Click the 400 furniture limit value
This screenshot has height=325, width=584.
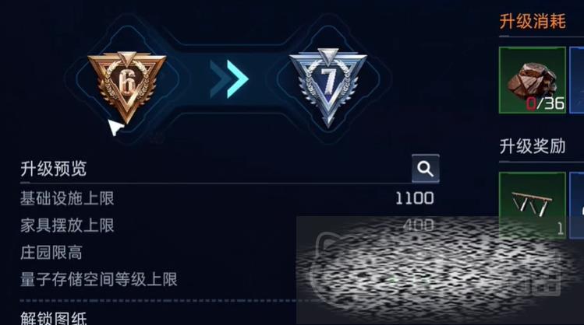tap(418, 225)
